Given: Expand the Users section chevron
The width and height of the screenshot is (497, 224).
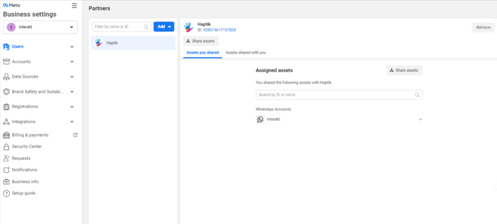Looking at the screenshot, I should tap(72, 47).
